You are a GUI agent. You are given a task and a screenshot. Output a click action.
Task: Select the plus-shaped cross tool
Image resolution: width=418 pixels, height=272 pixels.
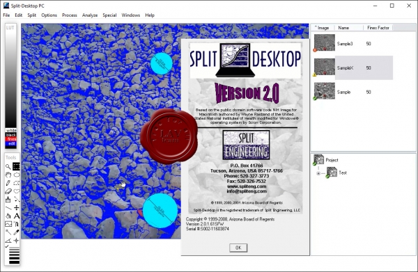[x=16, y=208]
